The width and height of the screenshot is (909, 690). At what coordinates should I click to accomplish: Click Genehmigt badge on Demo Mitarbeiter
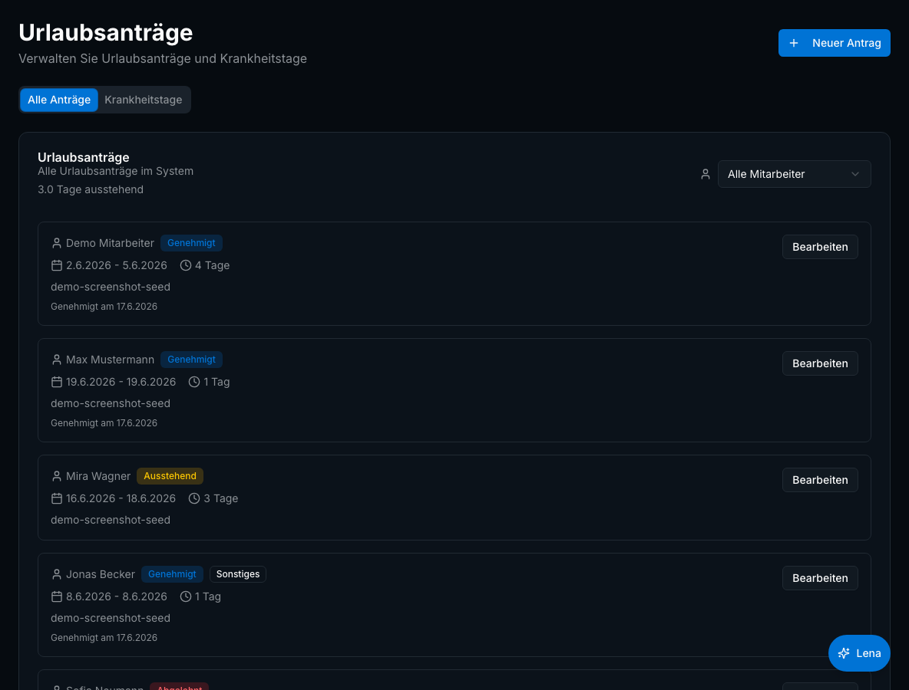[x=191, y=243]
